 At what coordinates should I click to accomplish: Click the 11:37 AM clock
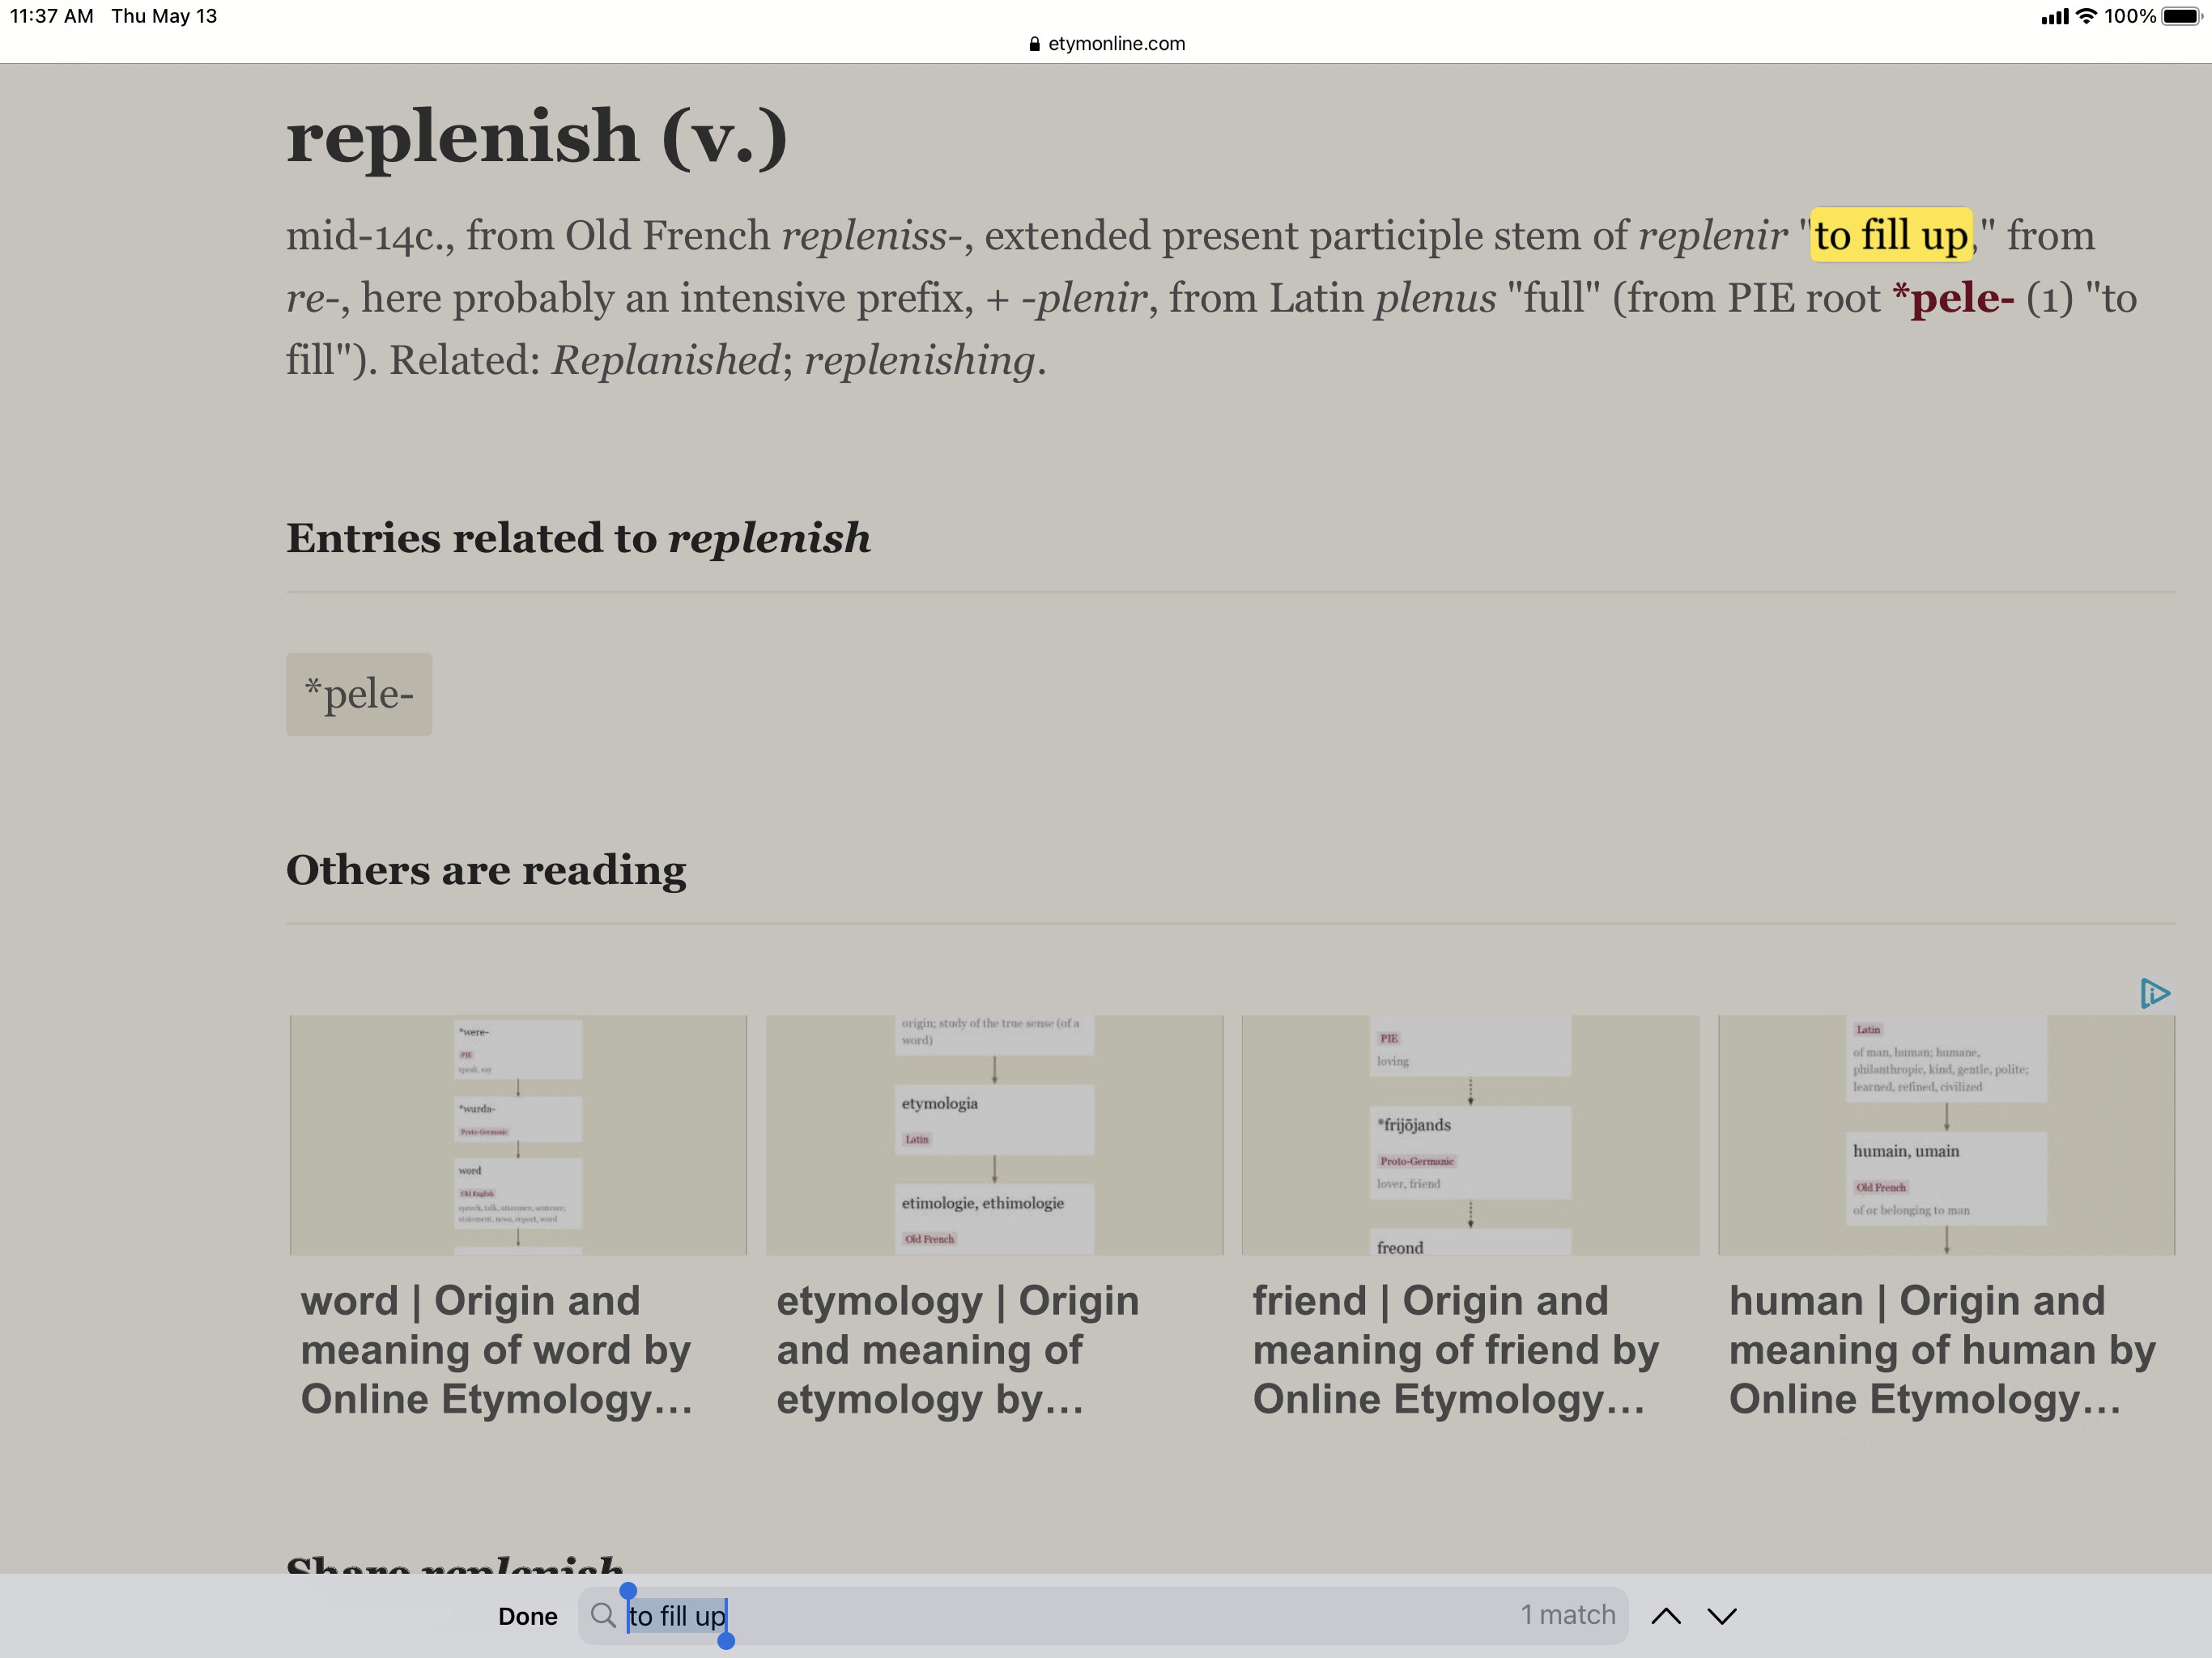coord(52,16)
